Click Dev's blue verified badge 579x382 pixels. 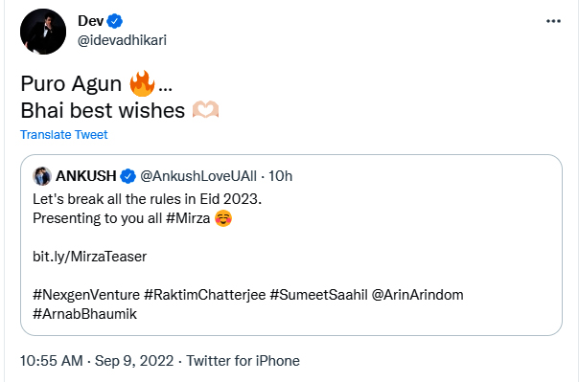tap(115, 21)
